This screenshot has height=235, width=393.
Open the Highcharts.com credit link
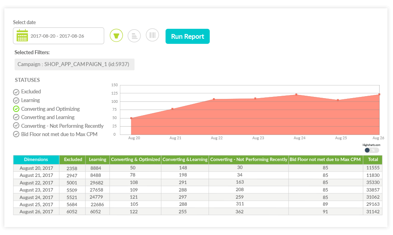[x=371, y=145]
